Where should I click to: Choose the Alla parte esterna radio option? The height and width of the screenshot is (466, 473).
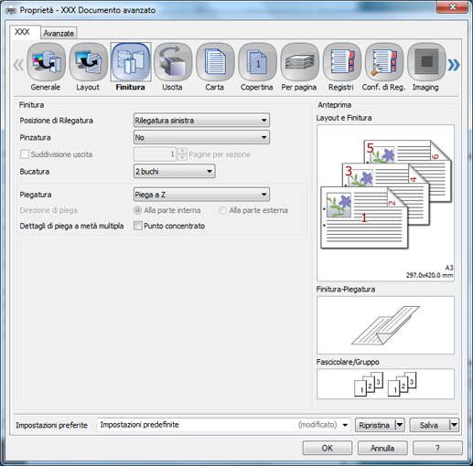(x=222, y=210)
